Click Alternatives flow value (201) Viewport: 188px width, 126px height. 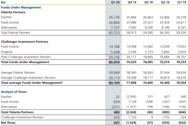coord(116,107)
